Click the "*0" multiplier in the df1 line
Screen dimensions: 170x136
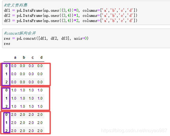tap(76, 11)
